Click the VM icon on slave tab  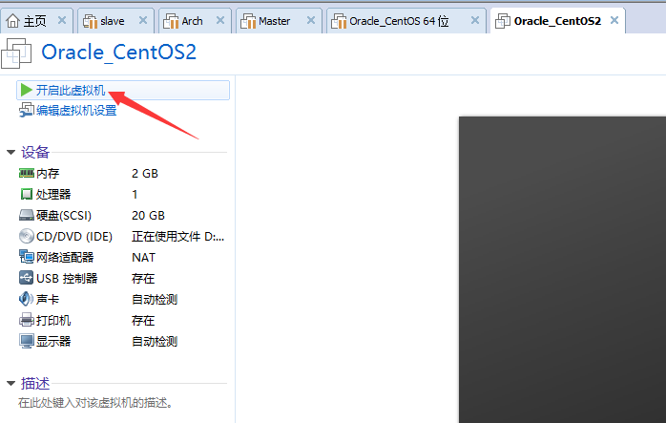click(90, 21)
